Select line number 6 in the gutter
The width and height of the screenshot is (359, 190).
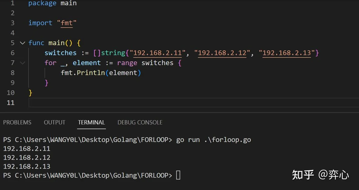coord(12,53)
